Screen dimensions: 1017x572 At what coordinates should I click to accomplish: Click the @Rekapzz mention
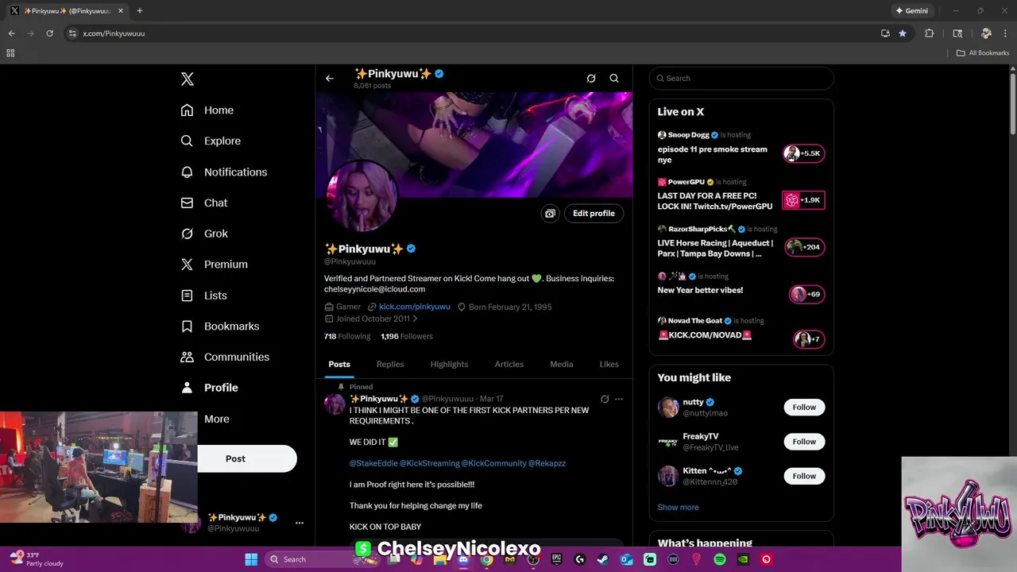[547, 463]
